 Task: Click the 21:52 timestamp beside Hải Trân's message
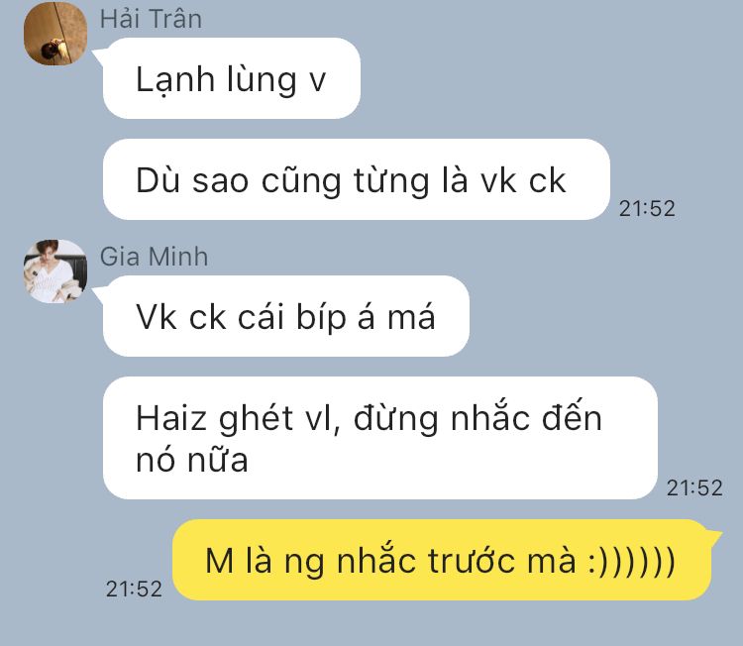pyautogui.click(x=647, y=208)
